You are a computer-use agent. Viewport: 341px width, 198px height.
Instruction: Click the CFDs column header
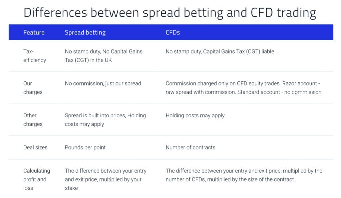point(173,33)
